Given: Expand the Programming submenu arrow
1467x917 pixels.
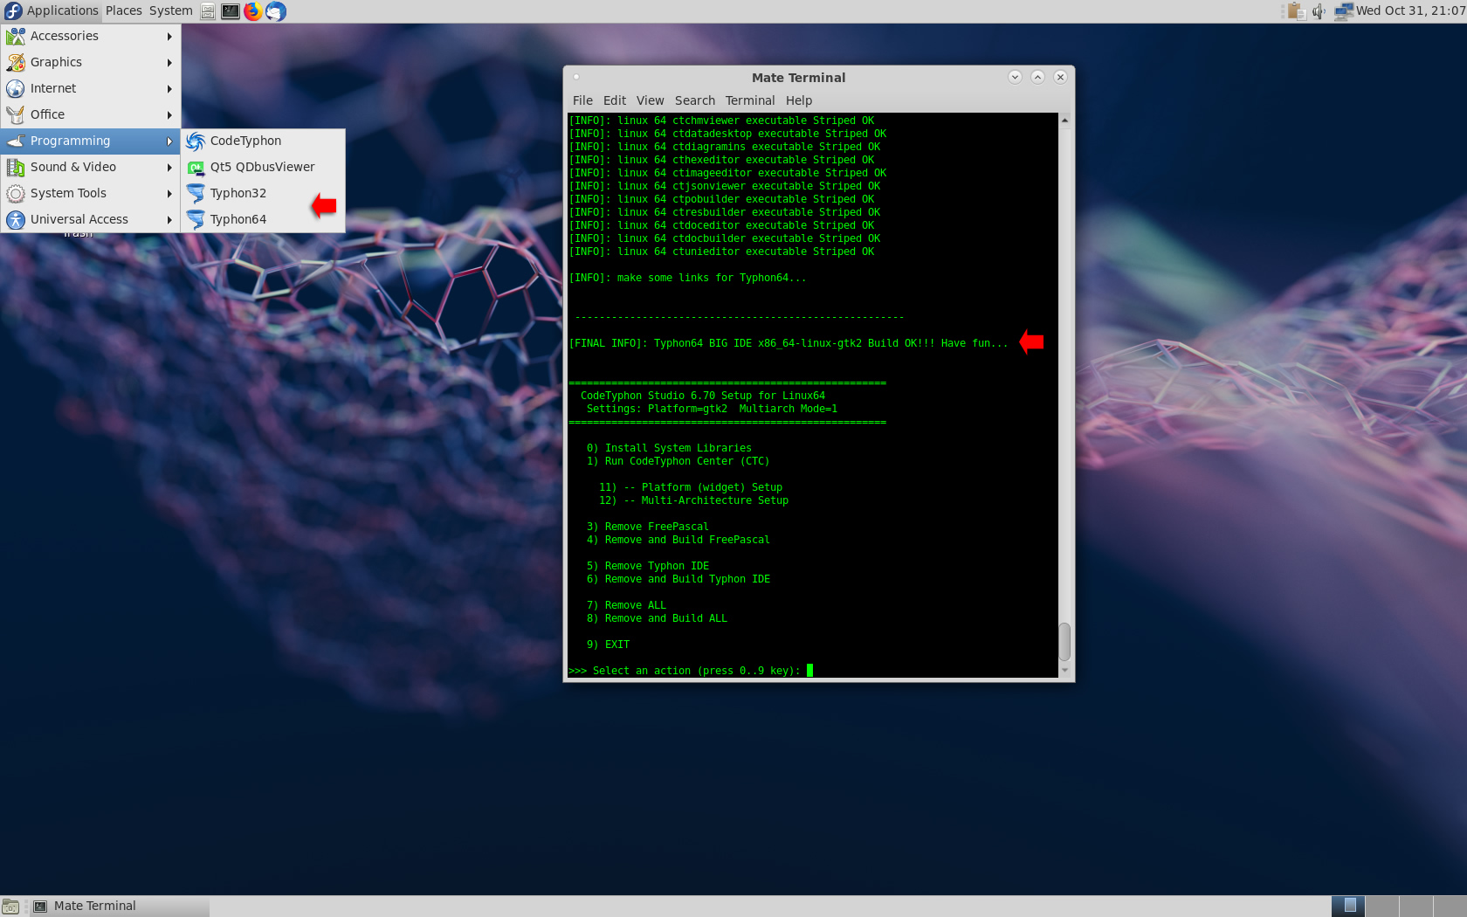Looking at the screenshot, I should click(169, 141).
